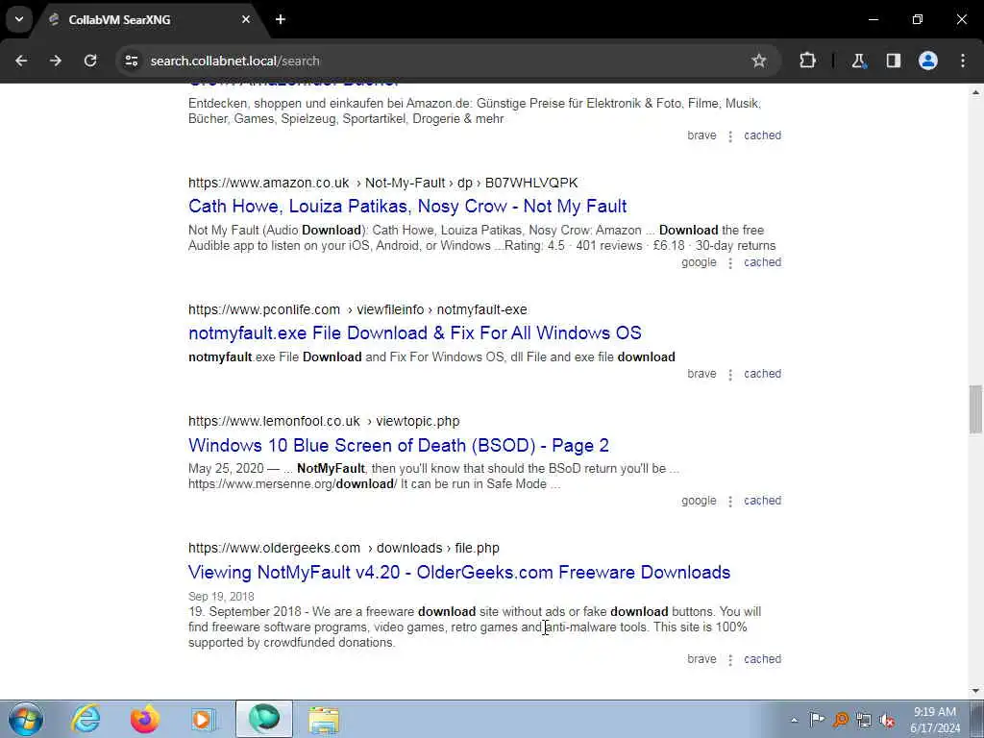Click the oldergeeks.com result URL
The width and height of the screenshot is (984, 738).
click(x=344, y=548)
